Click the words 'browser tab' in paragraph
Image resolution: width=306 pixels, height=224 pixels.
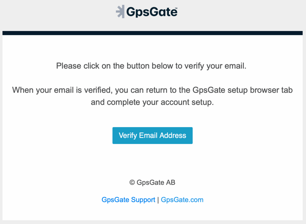pyautogui.click(x=271, y=90)
